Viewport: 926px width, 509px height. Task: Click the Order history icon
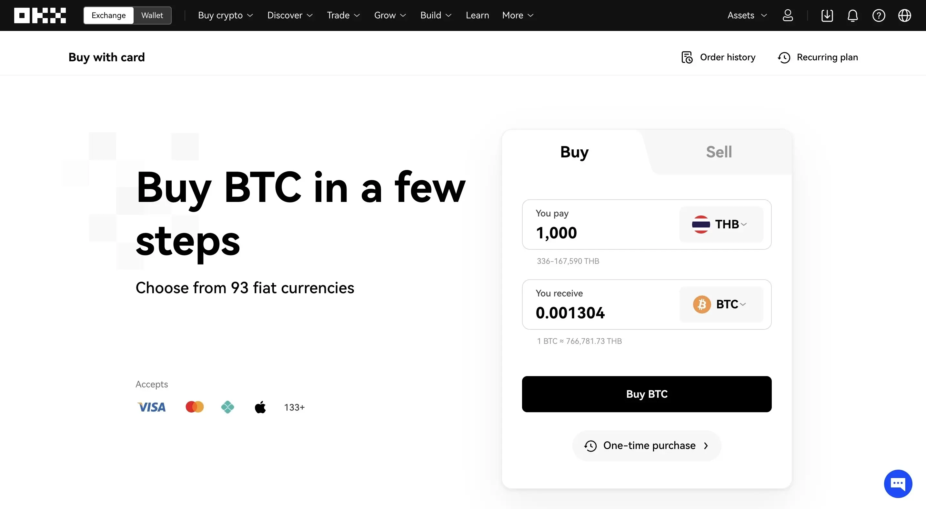click(687, 57)
